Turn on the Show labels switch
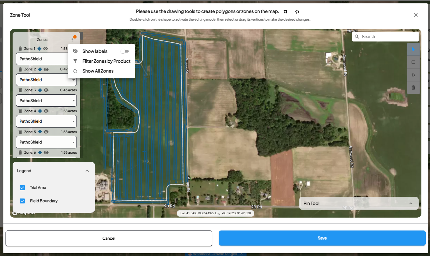Screen dimensions: 430x256 tap(125, 51)
